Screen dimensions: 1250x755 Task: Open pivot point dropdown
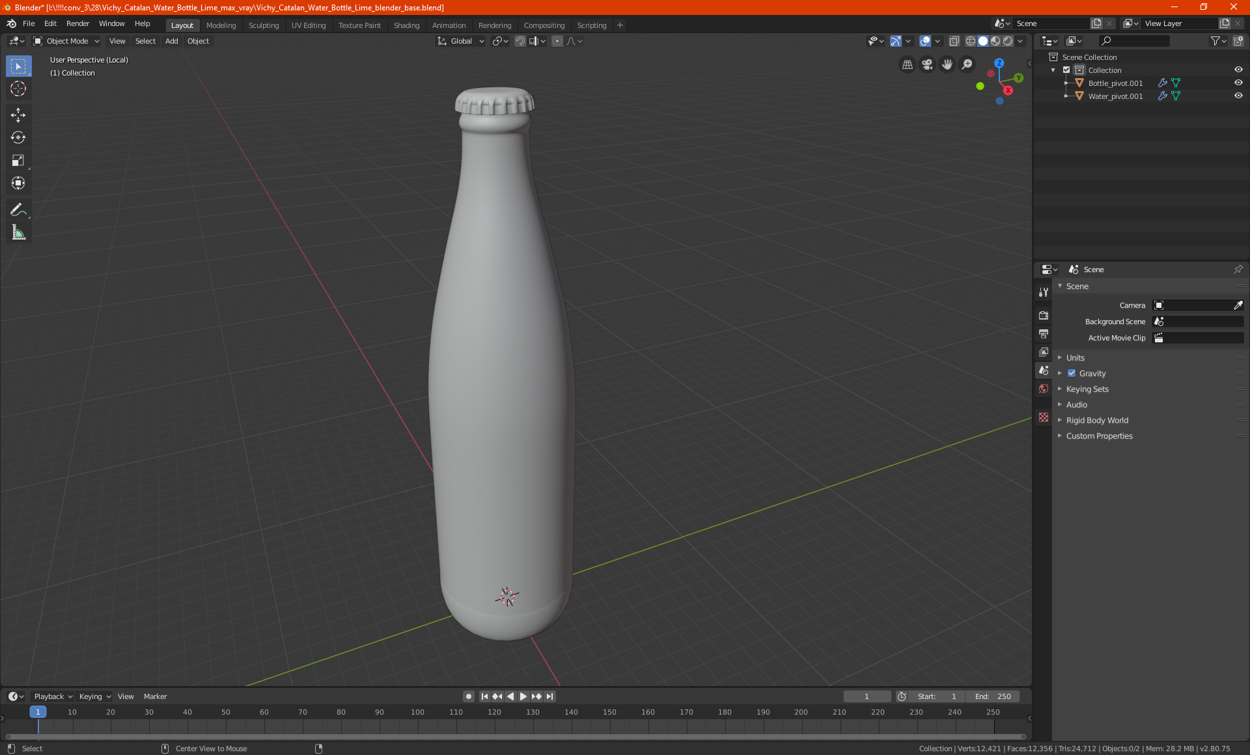click(x=500, y=41)
